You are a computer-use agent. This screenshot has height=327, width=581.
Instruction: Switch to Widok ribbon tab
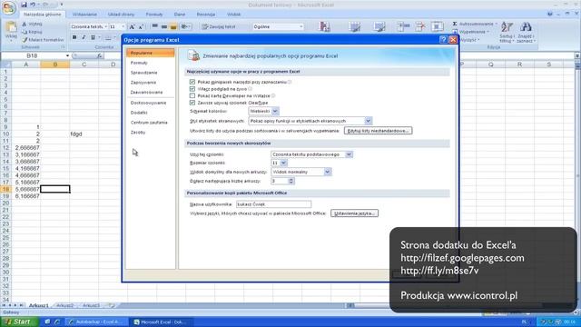point(234,15)
